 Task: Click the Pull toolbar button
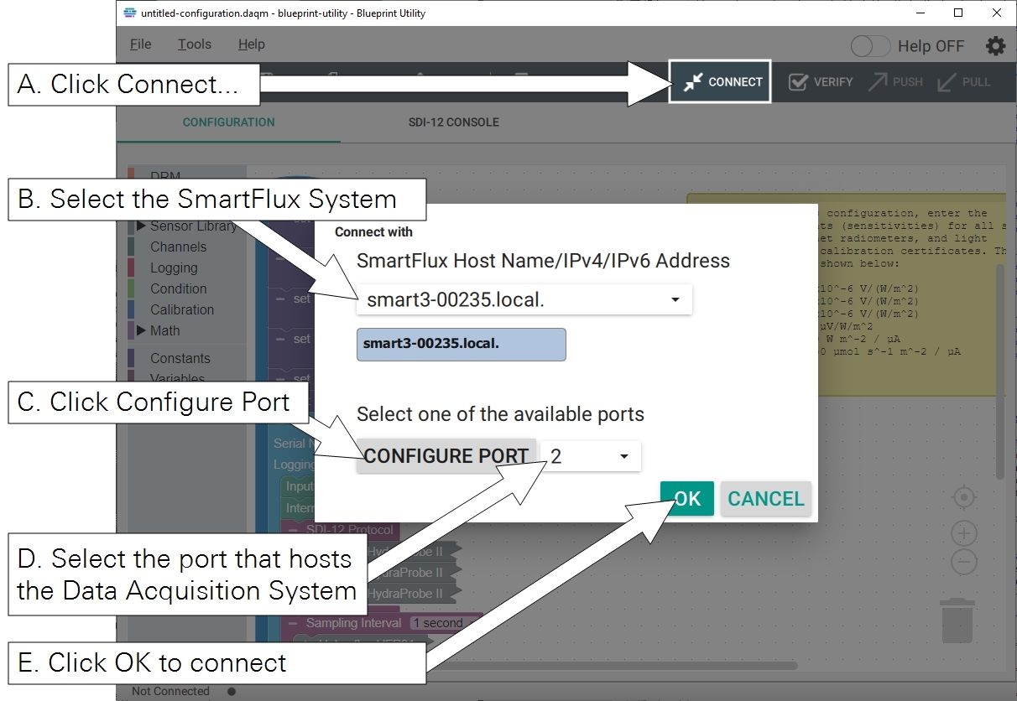(964, 82)
